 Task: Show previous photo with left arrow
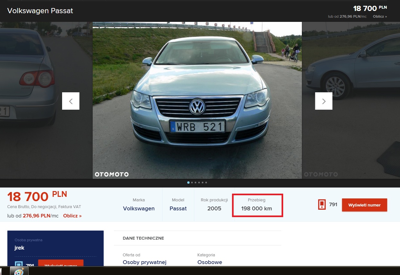(71, 101)
